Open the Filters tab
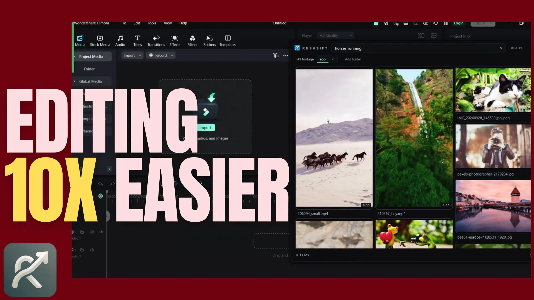The height and width of the screenshot is (300, 534). coord(192,41)
